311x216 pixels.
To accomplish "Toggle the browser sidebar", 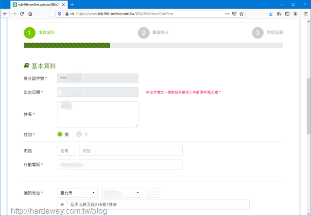I will [x=287, y=14].
